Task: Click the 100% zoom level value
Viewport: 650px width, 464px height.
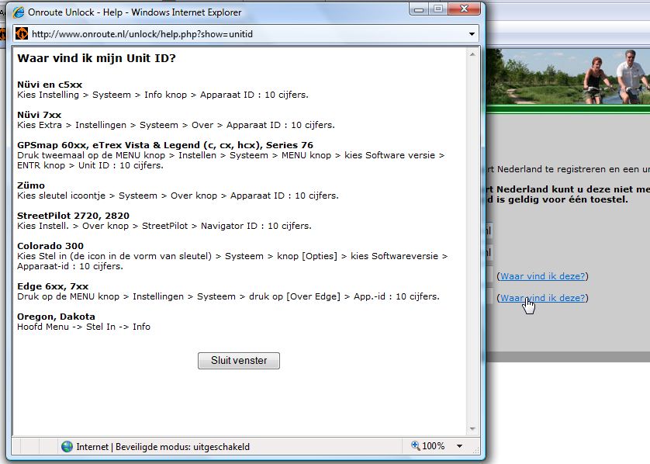Action: click(433, 446)
